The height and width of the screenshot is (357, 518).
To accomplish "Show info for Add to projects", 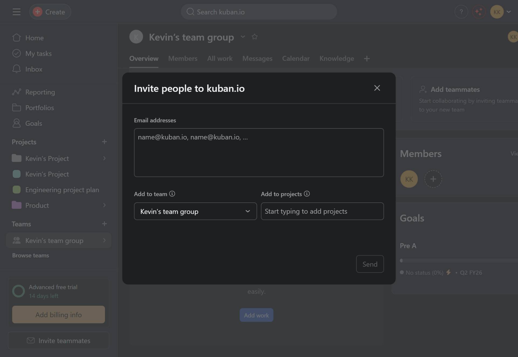I will click(x=307, y=194).
